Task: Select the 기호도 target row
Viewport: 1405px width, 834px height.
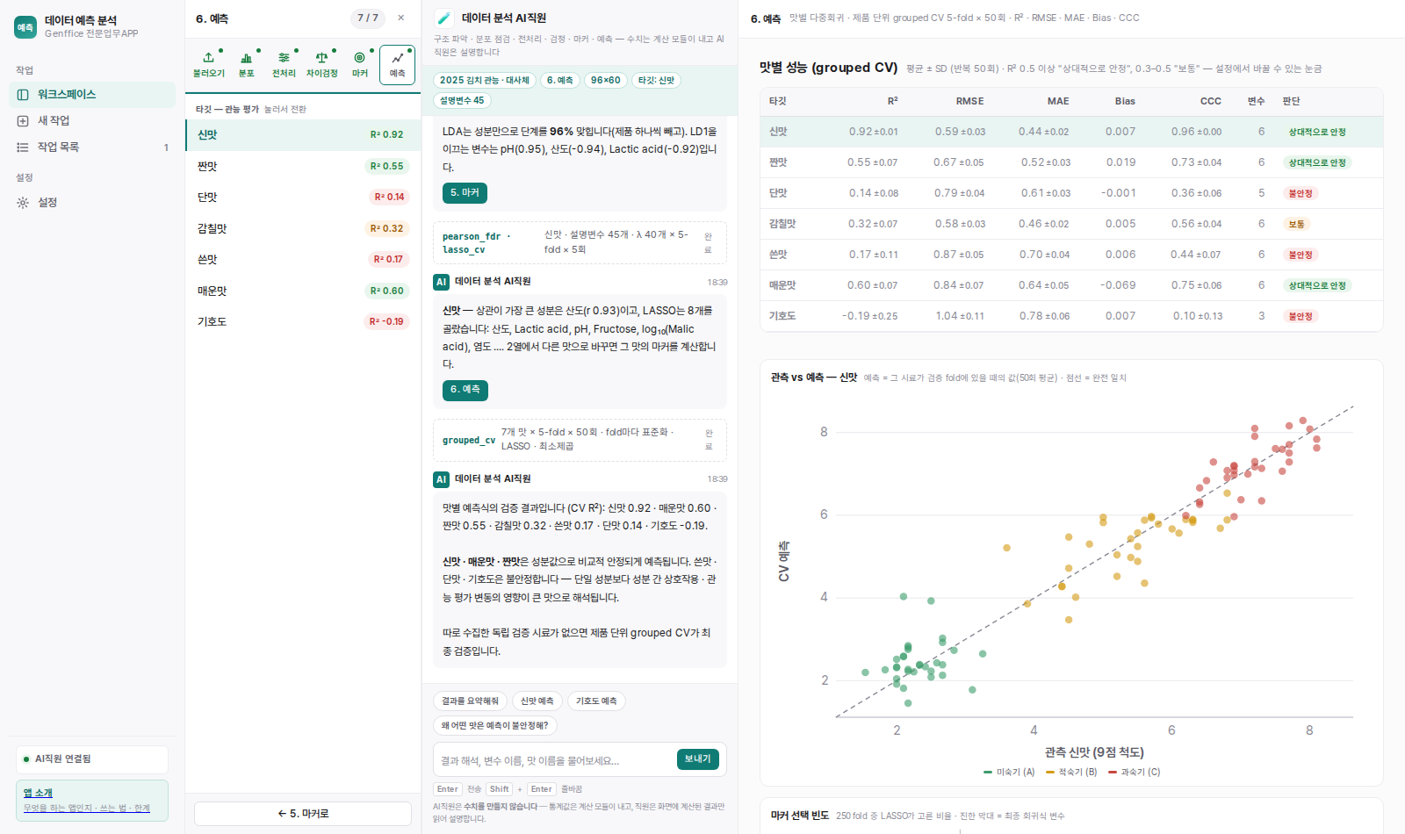Action: [303, 321]
